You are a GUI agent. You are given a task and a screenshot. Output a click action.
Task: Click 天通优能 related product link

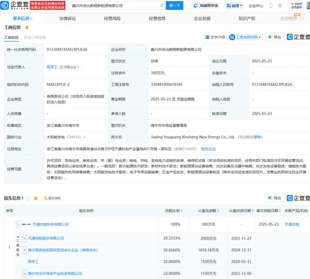[x=292, y=225]
